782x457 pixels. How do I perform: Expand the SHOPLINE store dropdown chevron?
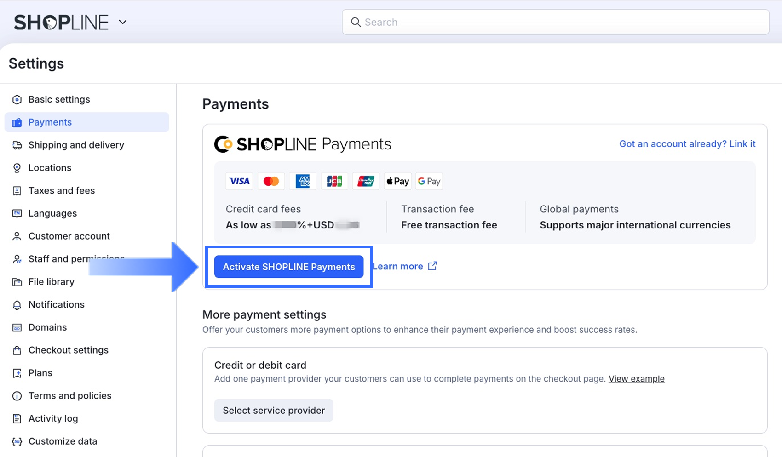coord(122,22)
